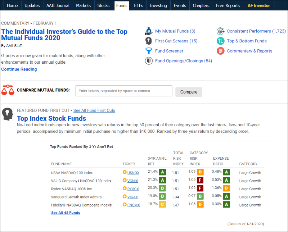
Task: Click the Data as of 1/31/2020 note
Action: click(x=246, y=224)
